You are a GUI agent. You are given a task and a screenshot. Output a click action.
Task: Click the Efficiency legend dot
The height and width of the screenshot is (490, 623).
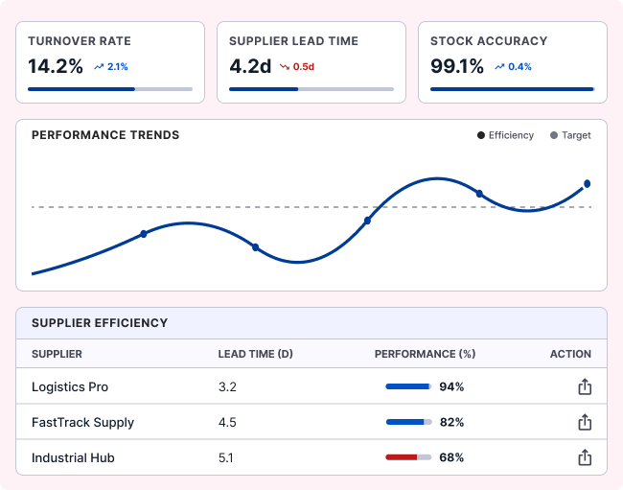click(x=481, y=135)
